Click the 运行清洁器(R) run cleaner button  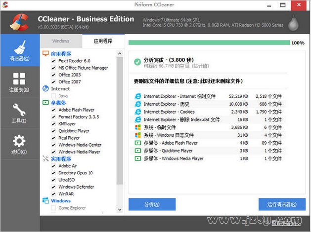click(282, 204)
